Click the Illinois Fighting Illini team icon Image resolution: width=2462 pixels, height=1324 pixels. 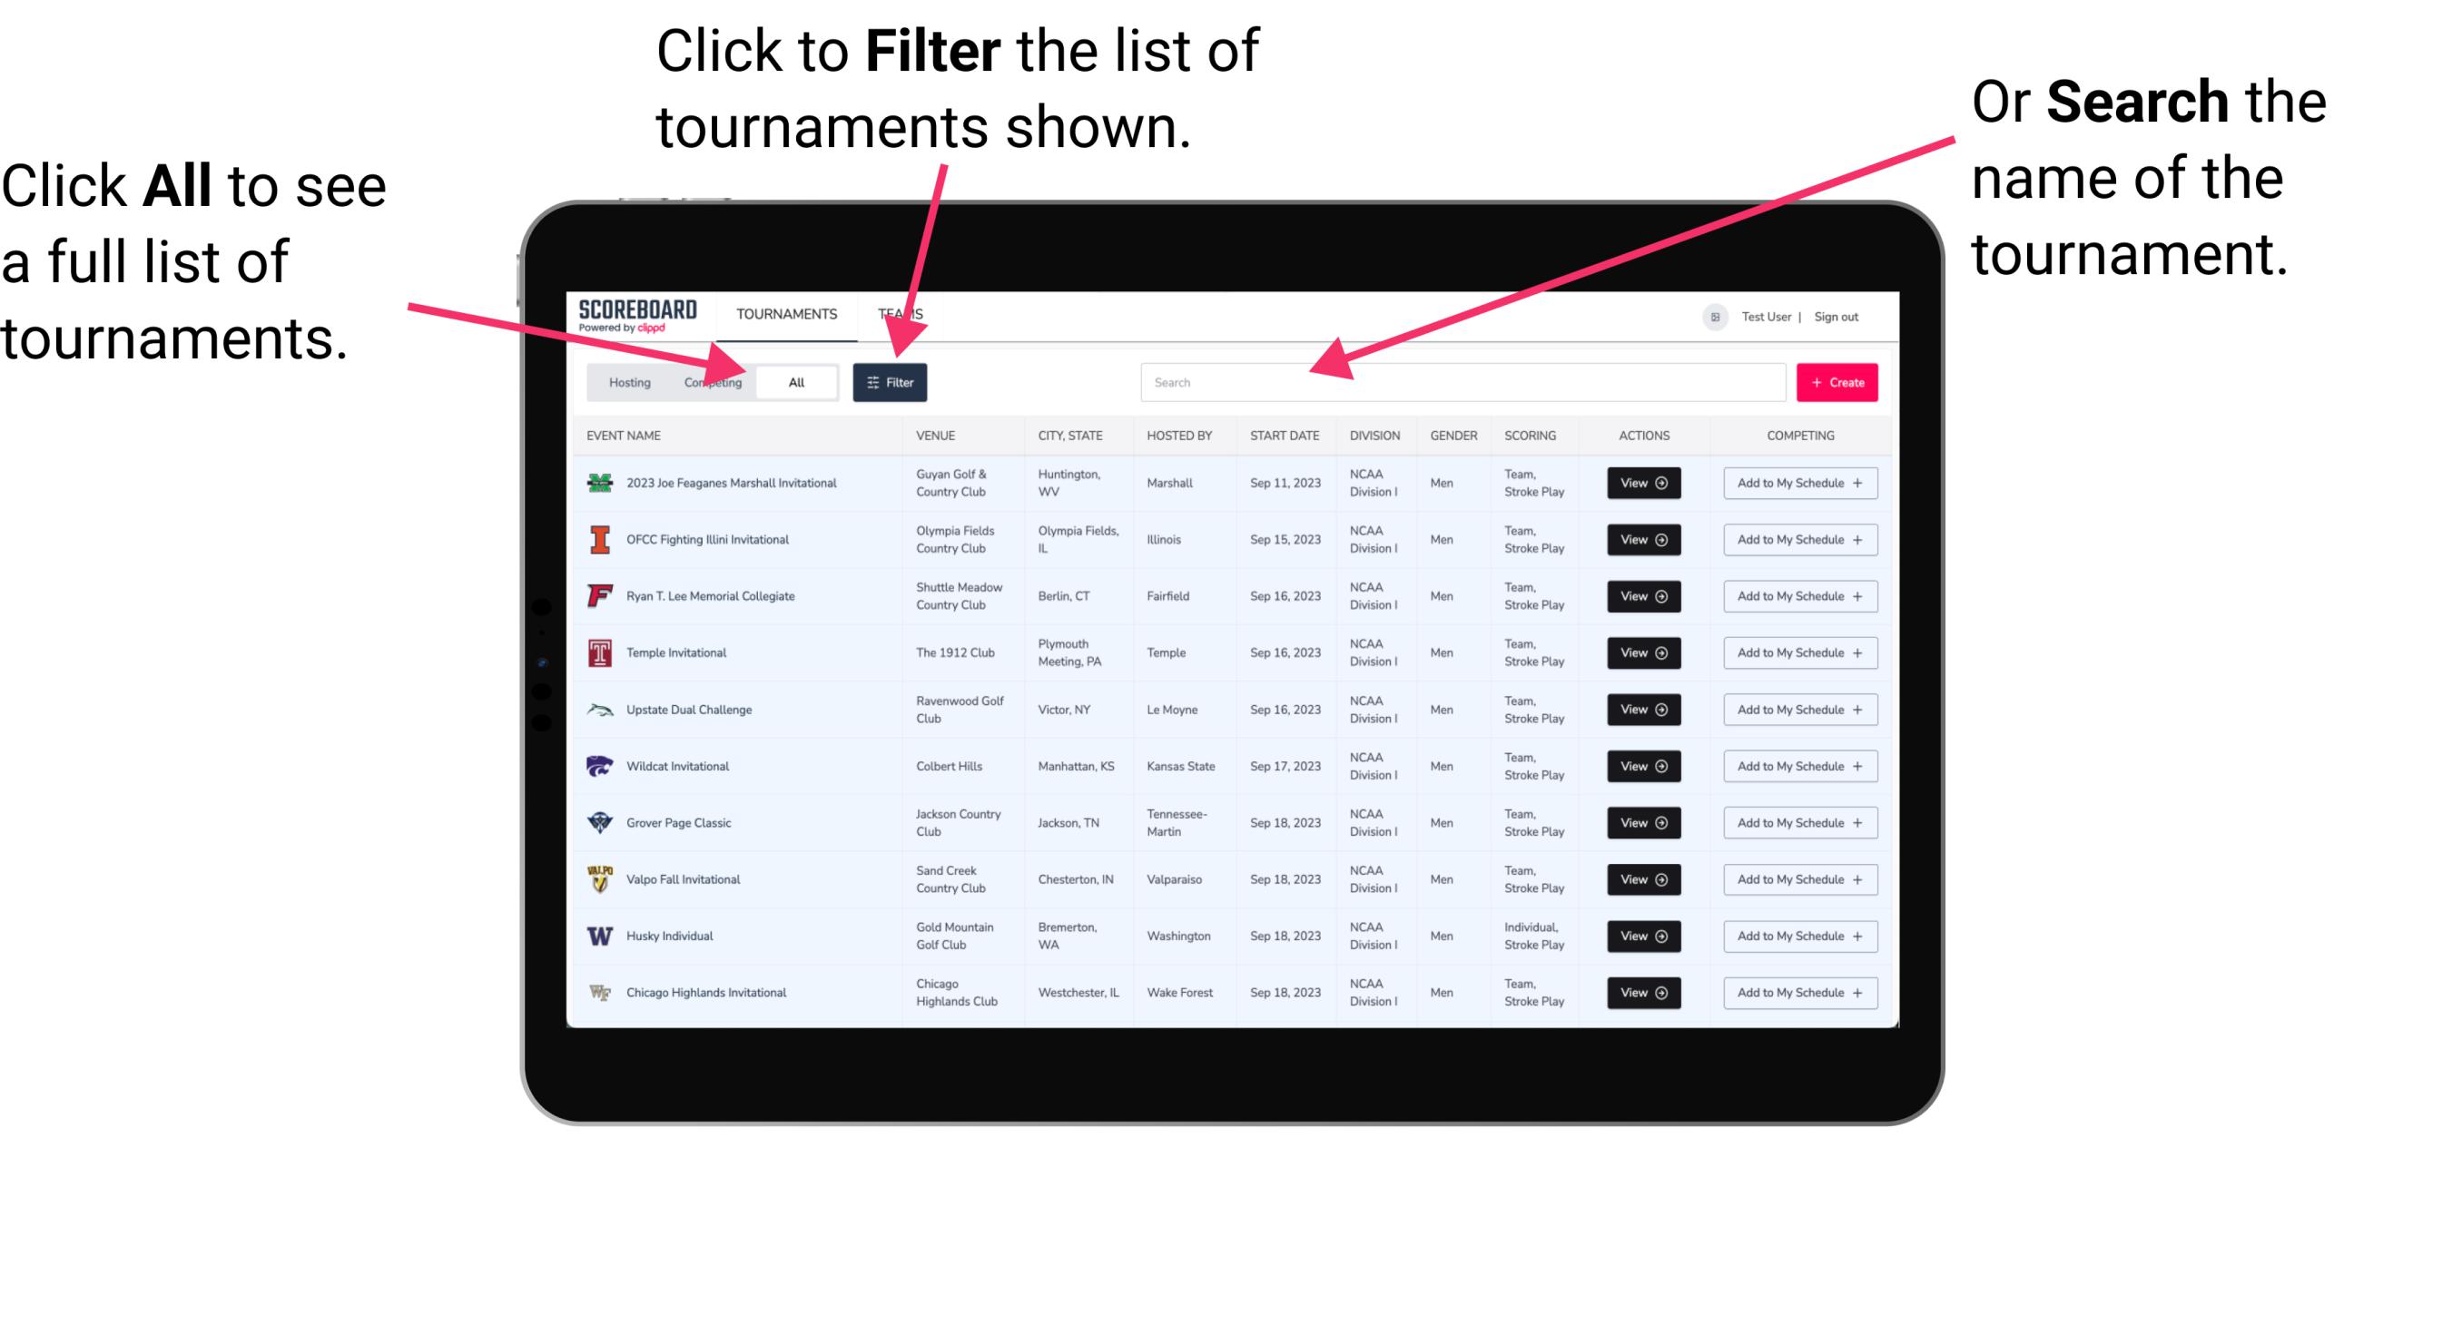[x=598, y=540]
